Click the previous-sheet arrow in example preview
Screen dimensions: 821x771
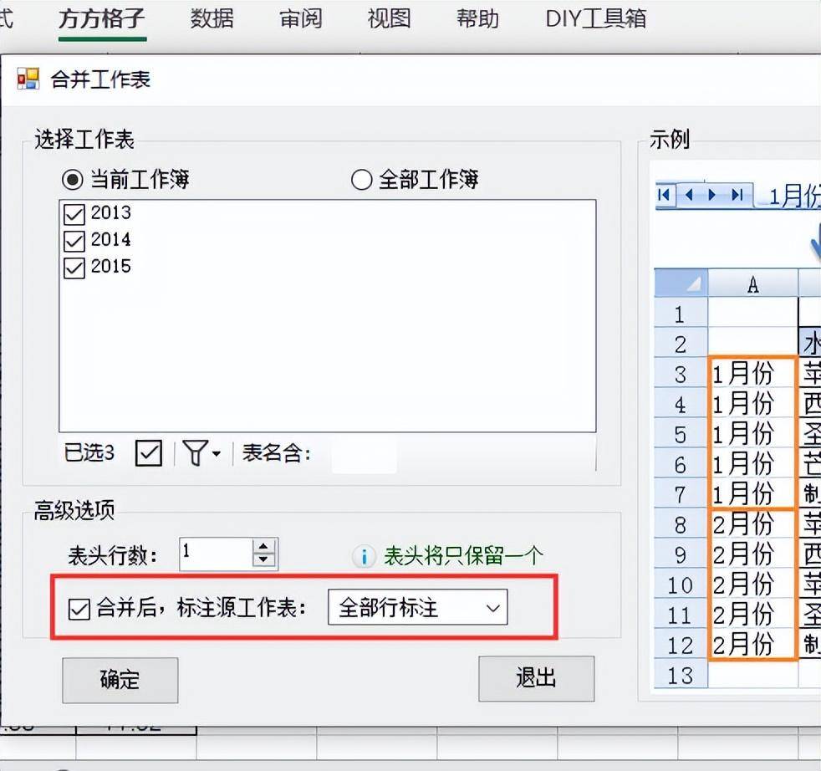coord(689,196)
